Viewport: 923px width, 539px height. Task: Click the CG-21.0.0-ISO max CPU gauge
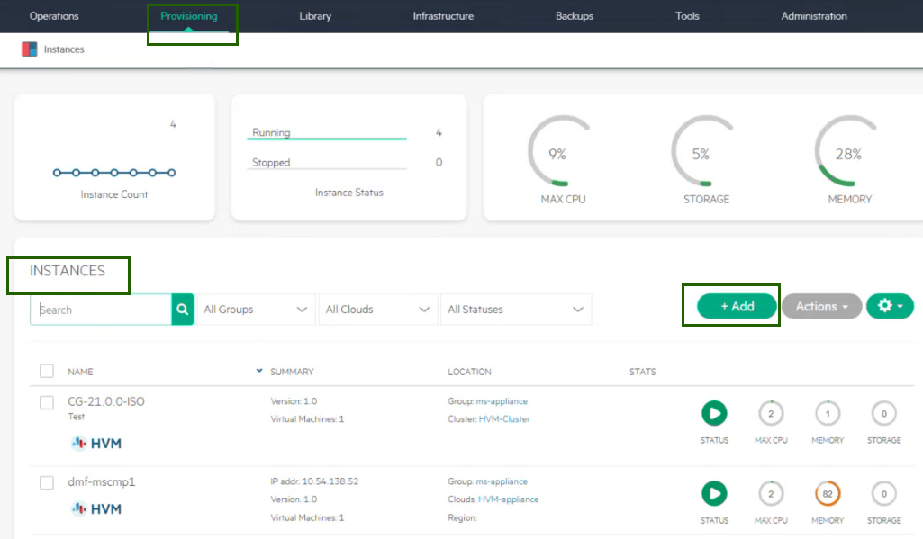click(x=771, y=414)
